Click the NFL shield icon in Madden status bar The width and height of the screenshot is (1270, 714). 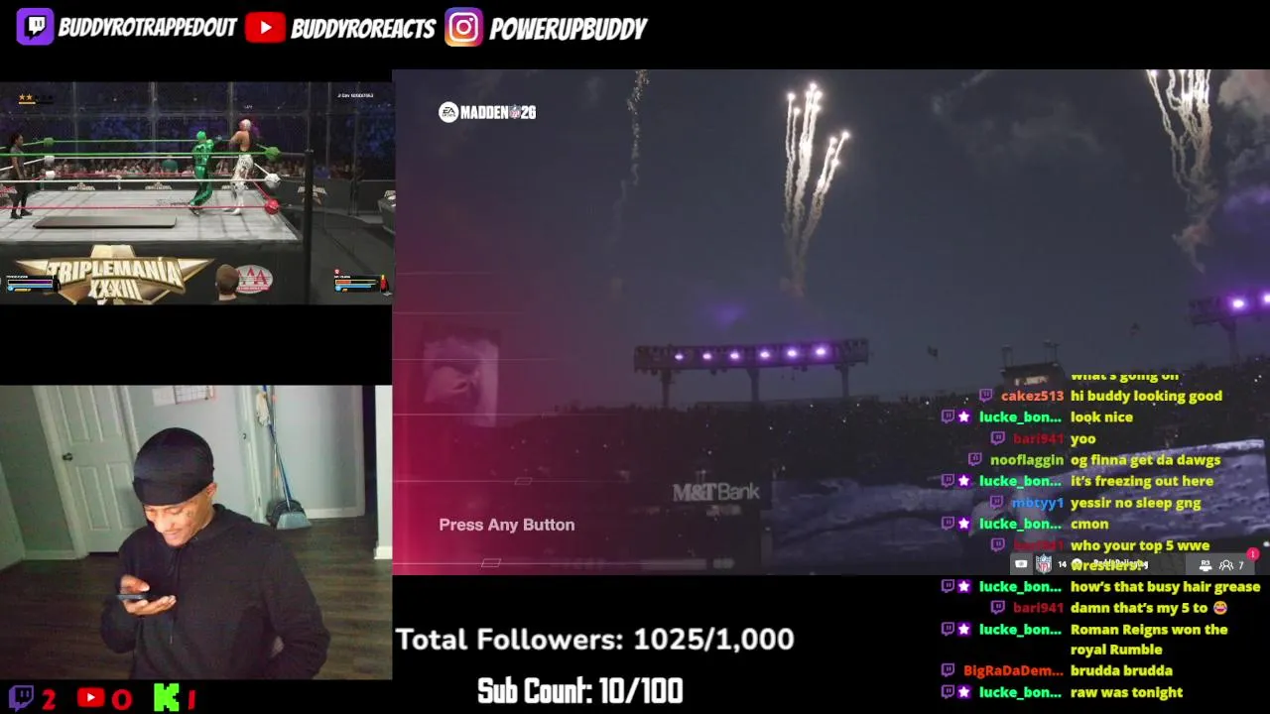(x=1044, y=564)
